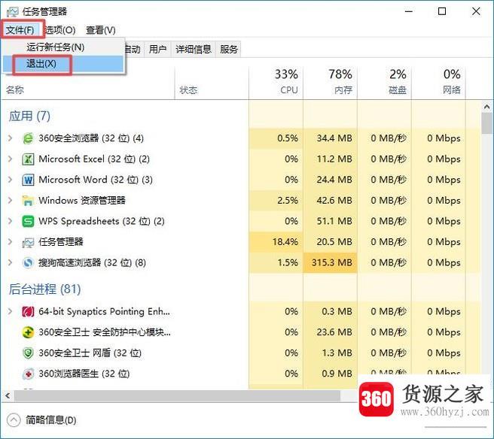This screenshot has height=439, width=494.
Task: Expand the 任务管理器 process row
Action: click(10, 242)
